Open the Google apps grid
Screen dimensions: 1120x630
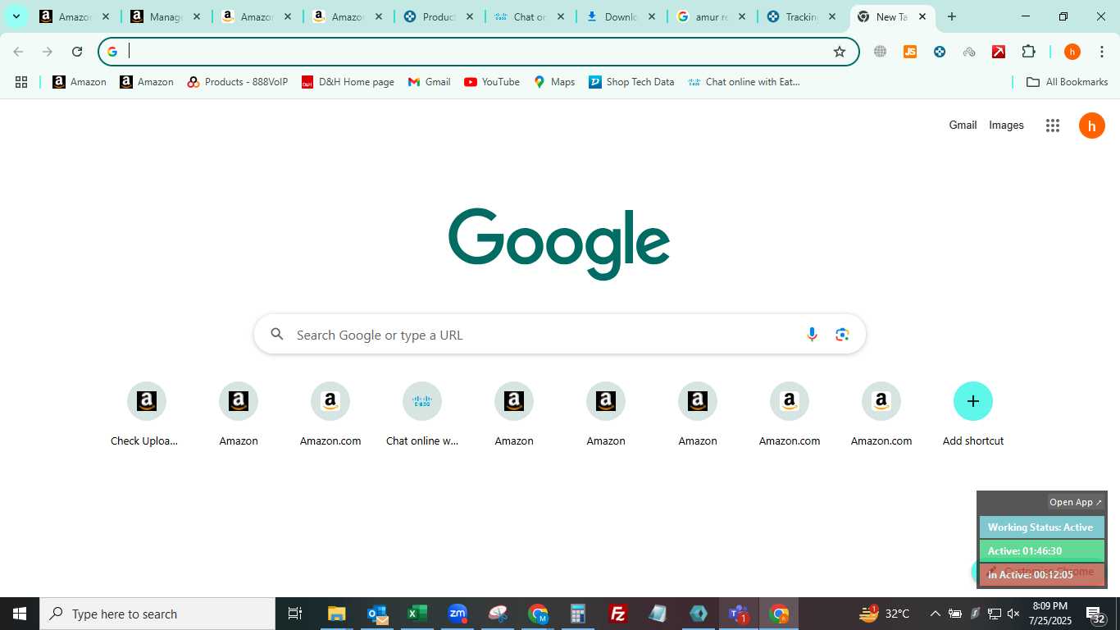click(1053, 126)
